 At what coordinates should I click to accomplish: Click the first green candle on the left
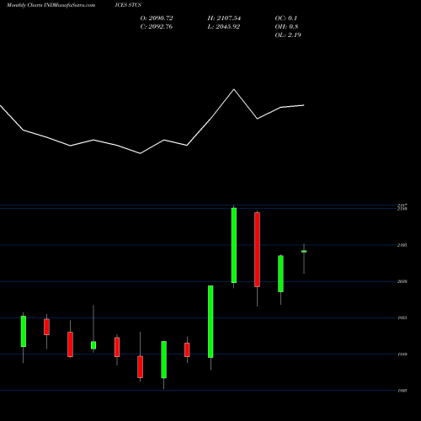pos(24,332)
